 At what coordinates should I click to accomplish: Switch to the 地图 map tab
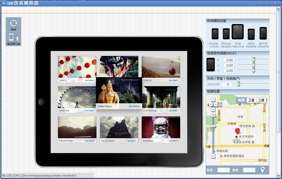tap(242, 100)
